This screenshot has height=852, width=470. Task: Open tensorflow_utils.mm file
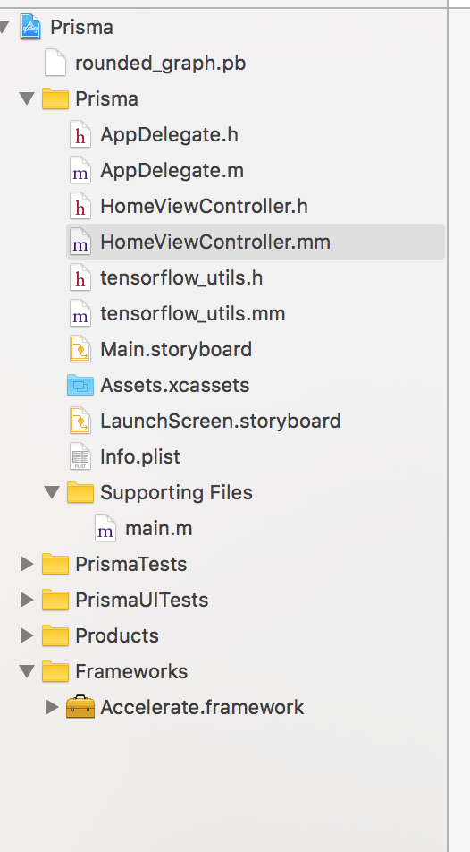(x=193, y=313)
